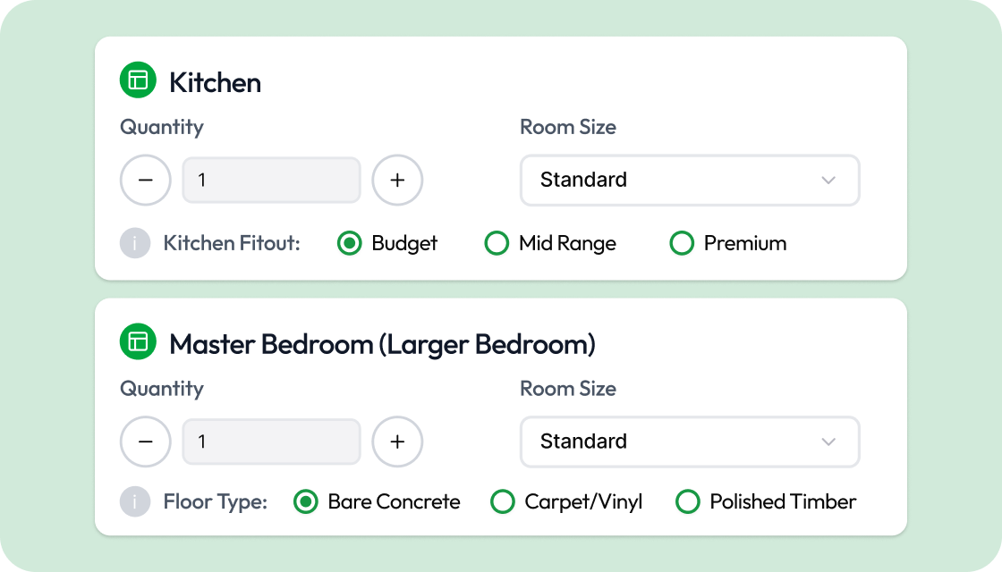1002x572 pixels.
Task: Click the Kitchen quantity input field
Action: (x=271, y=181)
